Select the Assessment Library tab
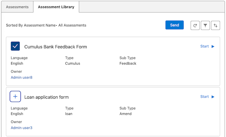 coord(56,7)
